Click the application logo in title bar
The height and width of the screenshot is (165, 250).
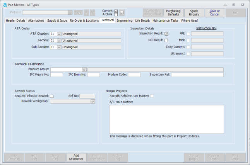(5, 4)
